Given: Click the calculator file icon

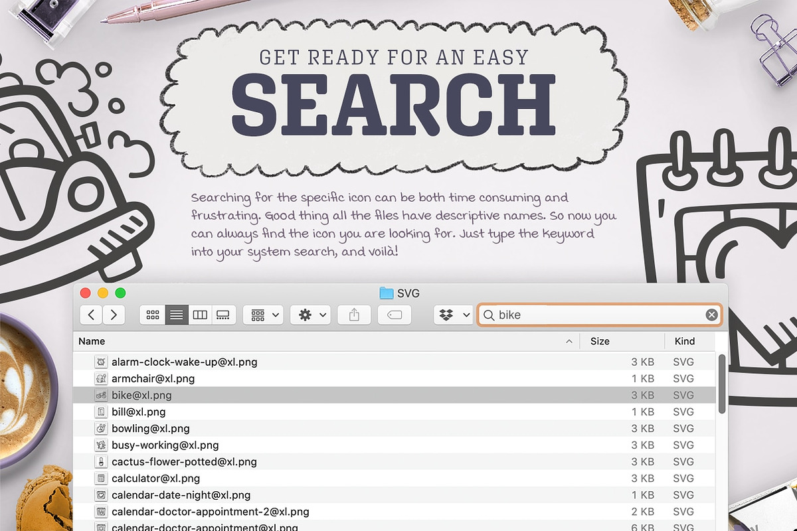Looking at the screenshot, I should [101, 478].
